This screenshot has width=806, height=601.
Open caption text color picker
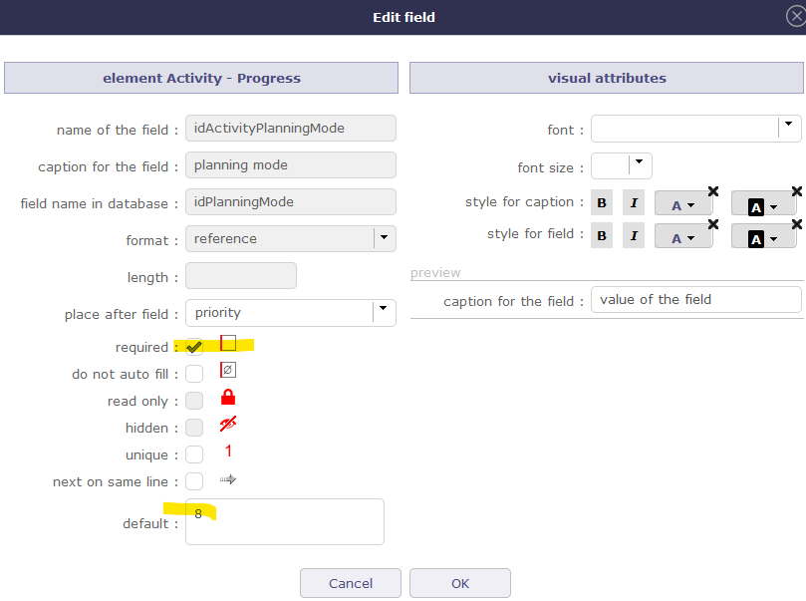pyautogui.click(x=683, y=205)
